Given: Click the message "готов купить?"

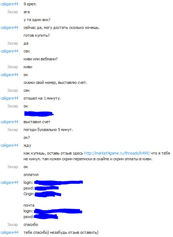Looking at the screenshot, I should pos(37,36).
